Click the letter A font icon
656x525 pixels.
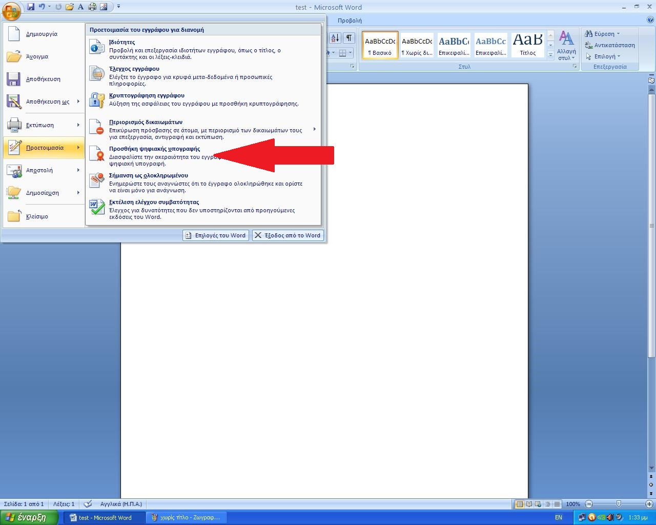[x=80, y=7]
